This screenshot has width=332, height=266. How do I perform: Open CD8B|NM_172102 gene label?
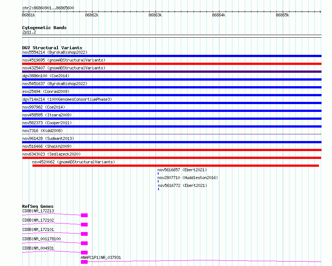(x=38, y=220)
